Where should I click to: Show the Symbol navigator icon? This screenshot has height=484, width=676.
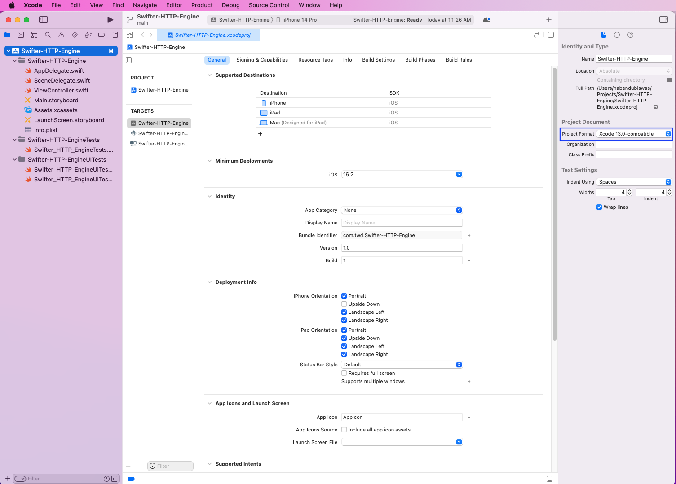click(34, 35)
